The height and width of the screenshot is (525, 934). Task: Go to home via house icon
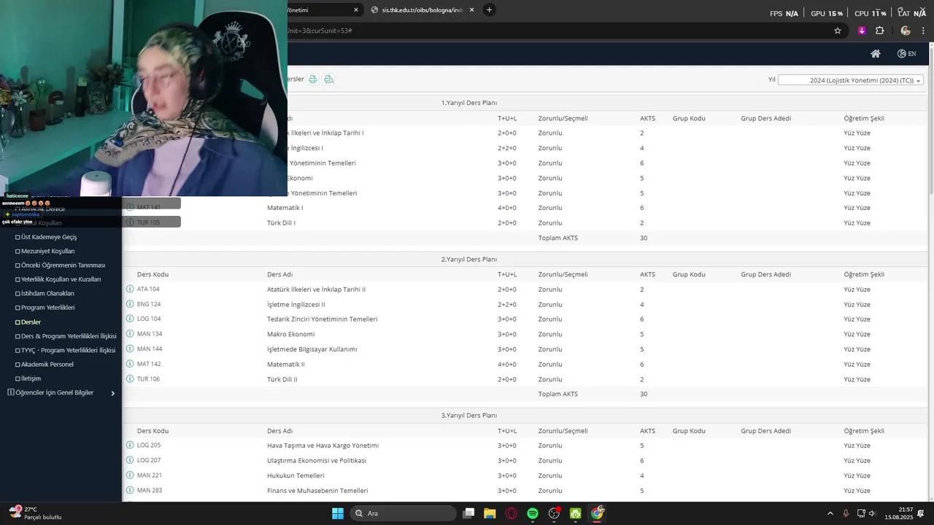pos(876,53)
